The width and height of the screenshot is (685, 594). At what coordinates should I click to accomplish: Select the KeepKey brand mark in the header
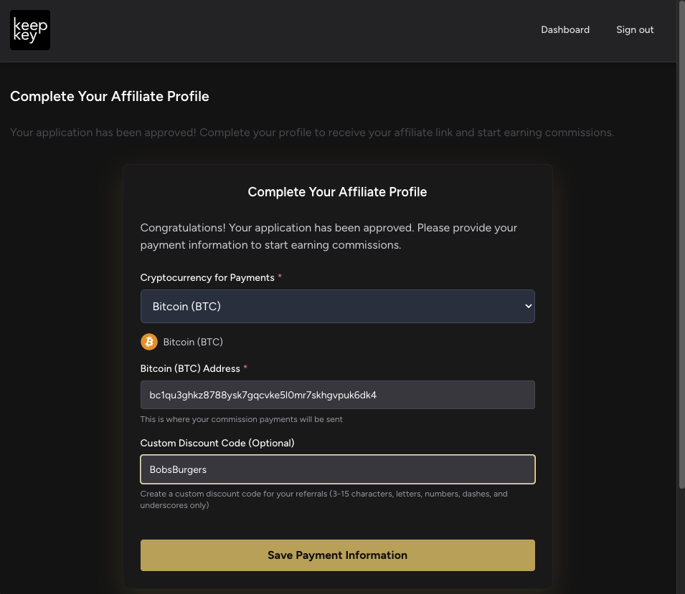point(29,29)
